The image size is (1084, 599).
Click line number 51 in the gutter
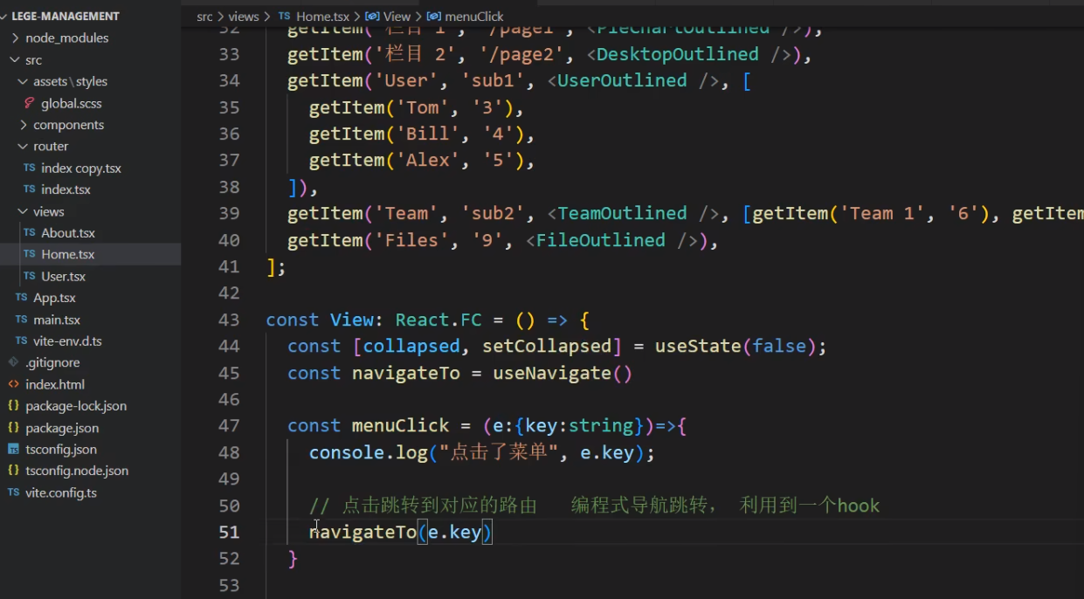pyautogui.click(x=229, y=533)
